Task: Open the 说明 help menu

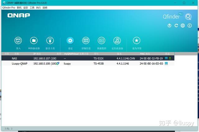Action: tap(45, 7)
